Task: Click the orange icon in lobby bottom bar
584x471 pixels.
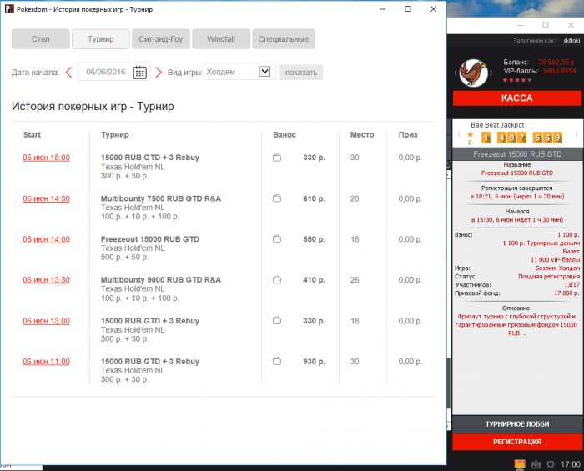Action: (520, 464)
